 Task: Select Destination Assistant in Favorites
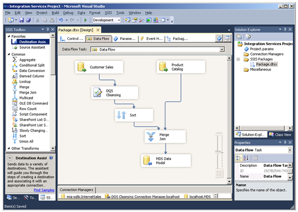click(x=30, y=42)
